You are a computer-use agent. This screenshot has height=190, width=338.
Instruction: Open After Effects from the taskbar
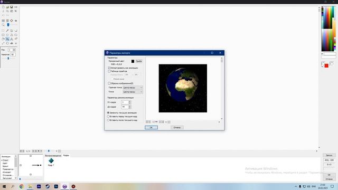pos(39,186)
